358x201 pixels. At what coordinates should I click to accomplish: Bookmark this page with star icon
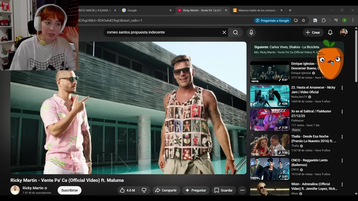(303, 20)
